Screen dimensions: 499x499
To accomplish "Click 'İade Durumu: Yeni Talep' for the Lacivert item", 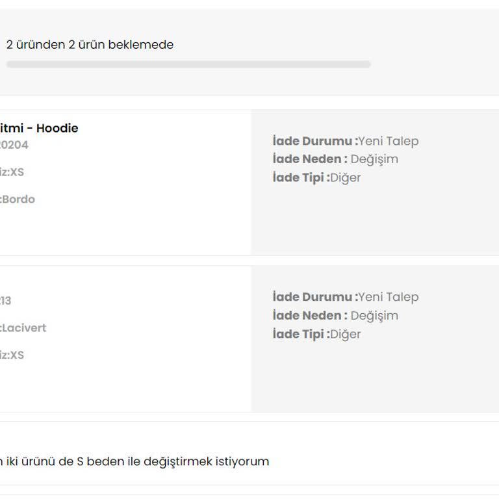I will (x=346, y=297).
